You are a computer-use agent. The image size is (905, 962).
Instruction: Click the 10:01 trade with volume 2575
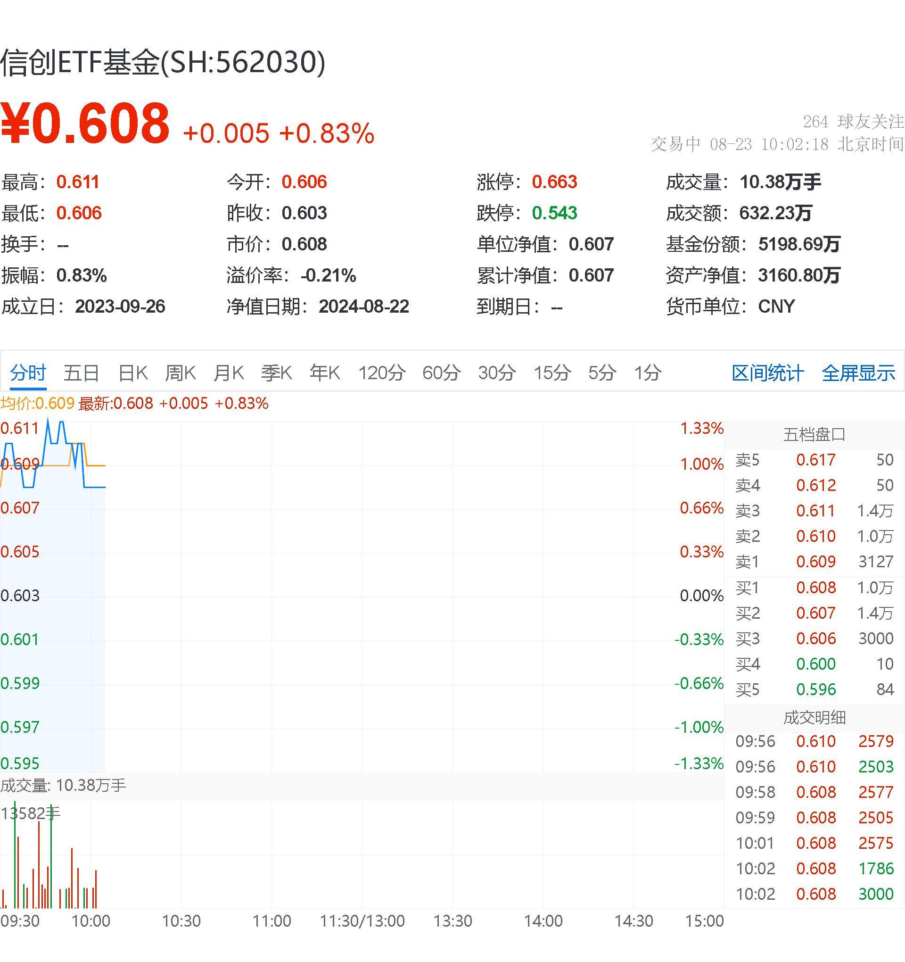814,844
